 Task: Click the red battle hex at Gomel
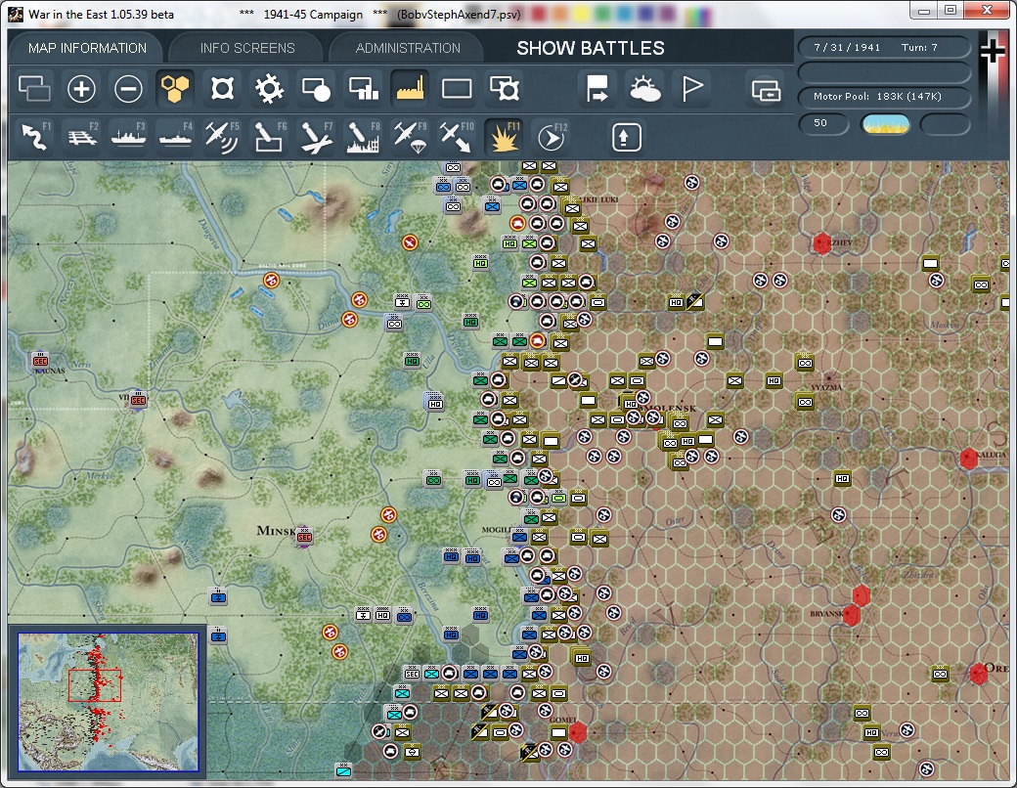click(x=577, y=733)
